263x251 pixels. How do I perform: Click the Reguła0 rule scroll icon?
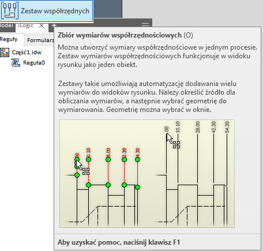tap(16, 63)
